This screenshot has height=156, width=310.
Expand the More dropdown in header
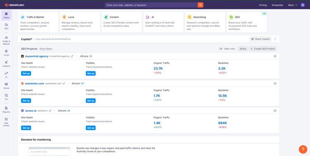coord(293,5)
